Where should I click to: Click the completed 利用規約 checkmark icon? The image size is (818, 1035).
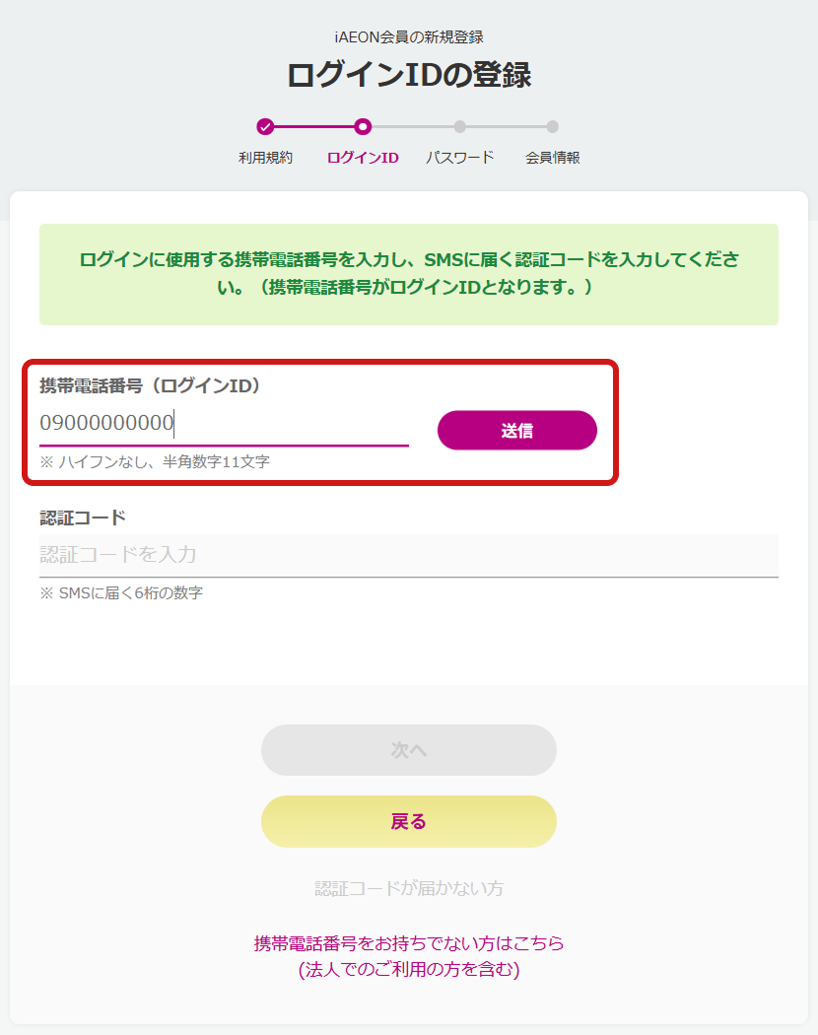point(266,127)
